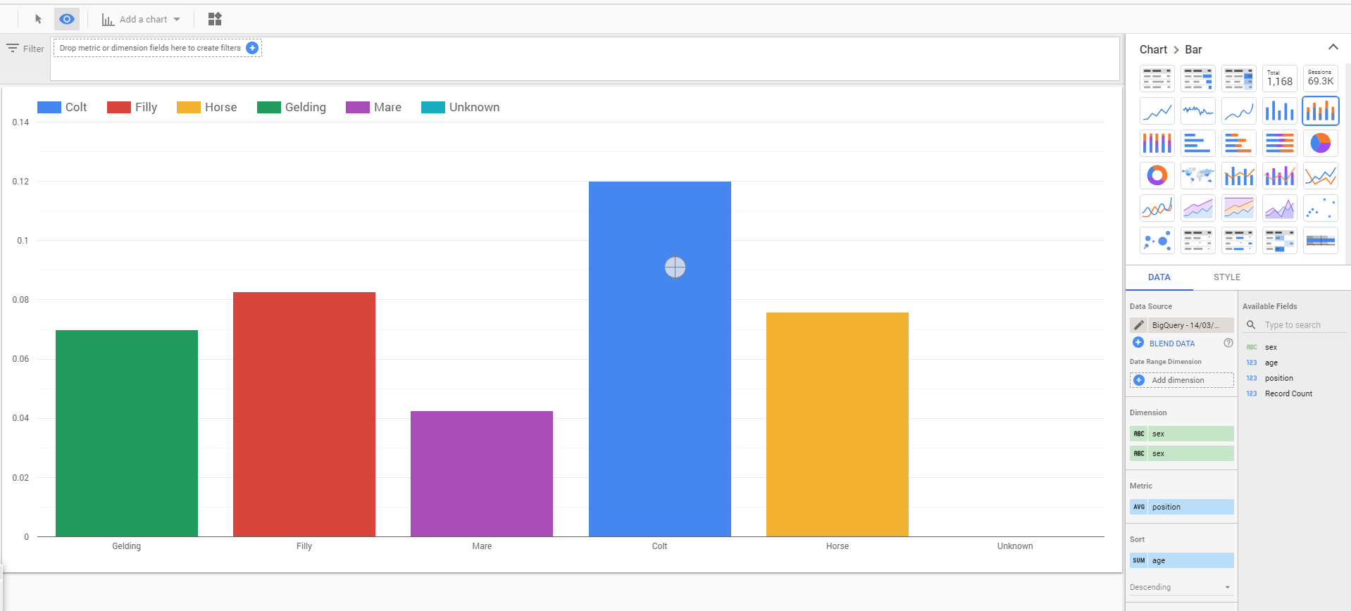
Task: Click pencil icon to edit data source
Action: (1139, 325)
